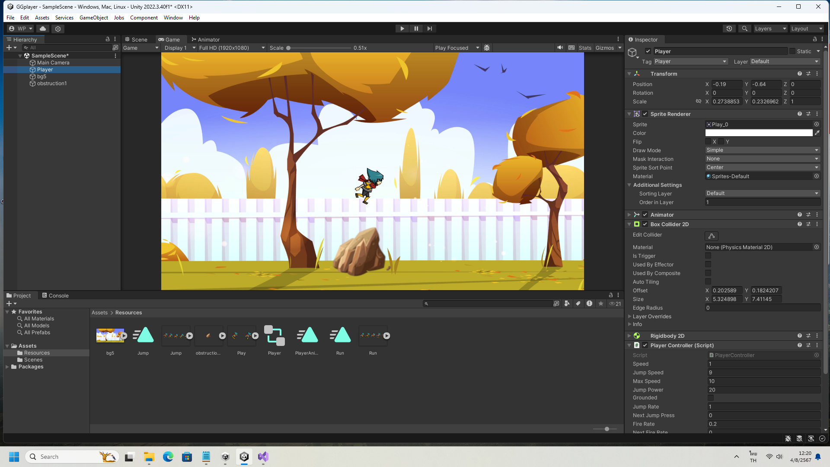Click the sprite color eyedropper icon

(x=817, y=133)
